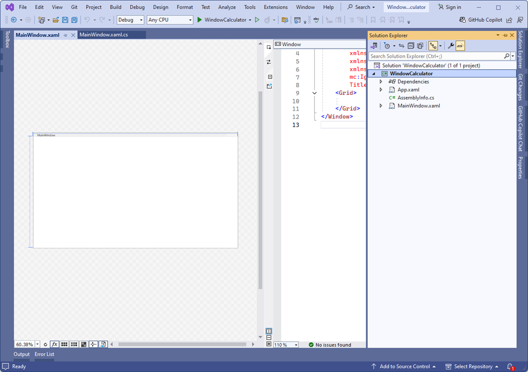This screenshot has width=528, height=372.
Task: Select the horizontal split view icon
Action: point(269,338)
